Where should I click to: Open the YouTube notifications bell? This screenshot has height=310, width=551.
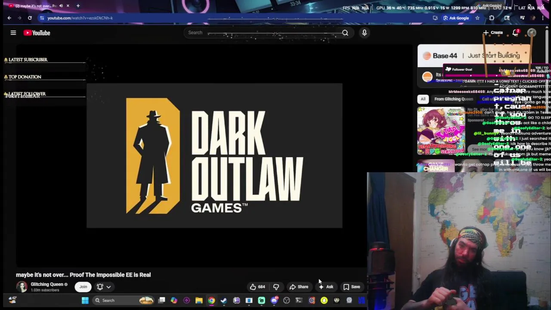[x=515, y=33]
